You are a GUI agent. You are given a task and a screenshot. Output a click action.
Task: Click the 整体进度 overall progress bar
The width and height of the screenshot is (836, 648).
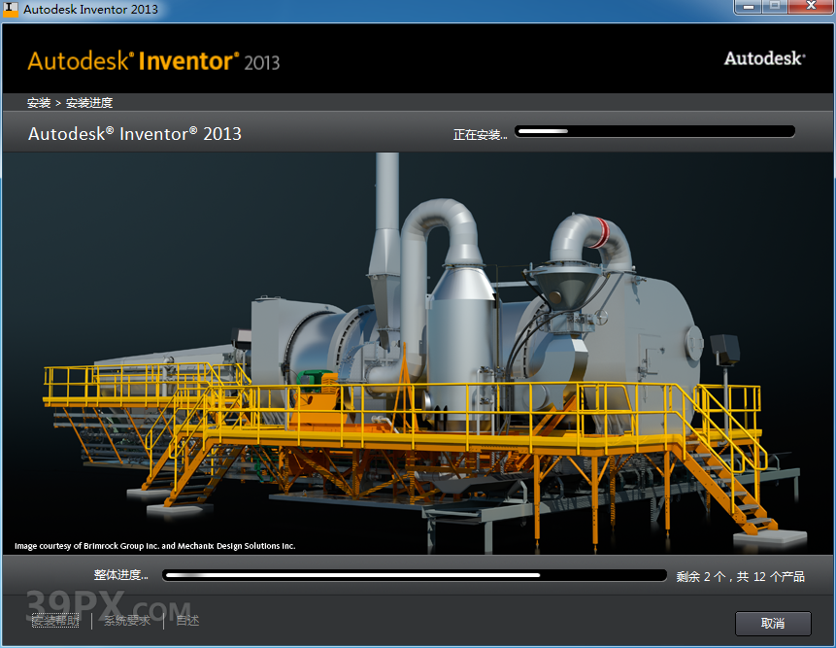[415, 574]
